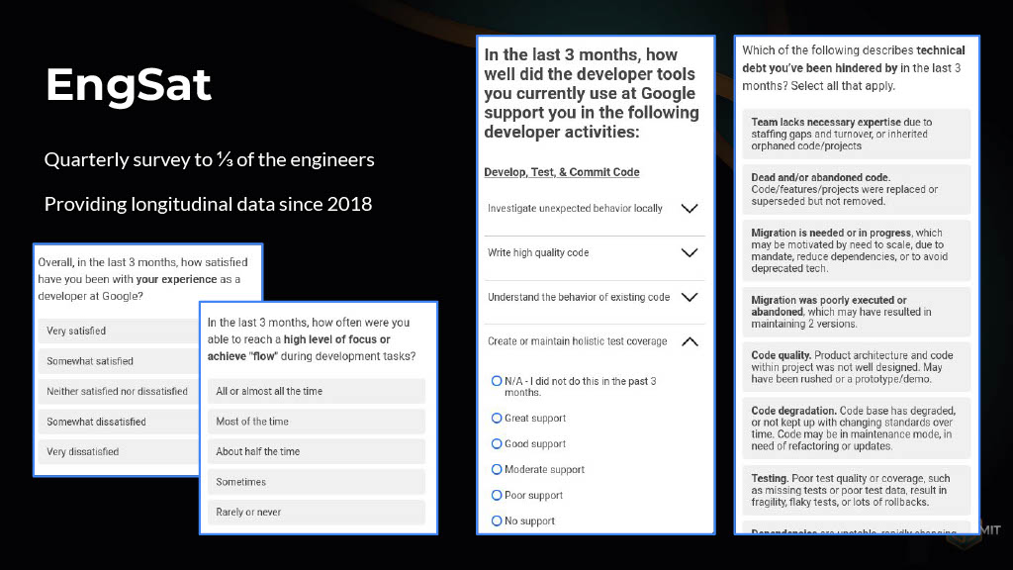Select 'Dead and/or abandoned code' option
The width and height of the screenshot is (1013, 570).
pos(856,189)
